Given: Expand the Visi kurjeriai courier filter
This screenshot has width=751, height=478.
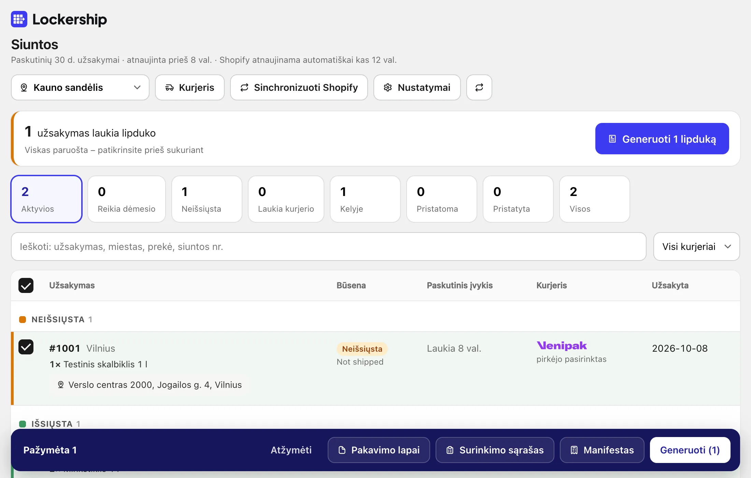Looking at the screenshot, I should pyautogui.click(x=696, y=247).
